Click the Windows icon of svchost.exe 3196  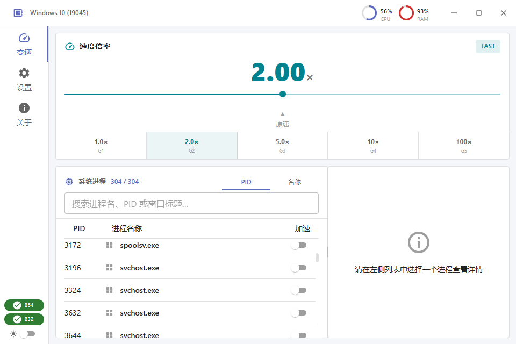click(109, 268)
